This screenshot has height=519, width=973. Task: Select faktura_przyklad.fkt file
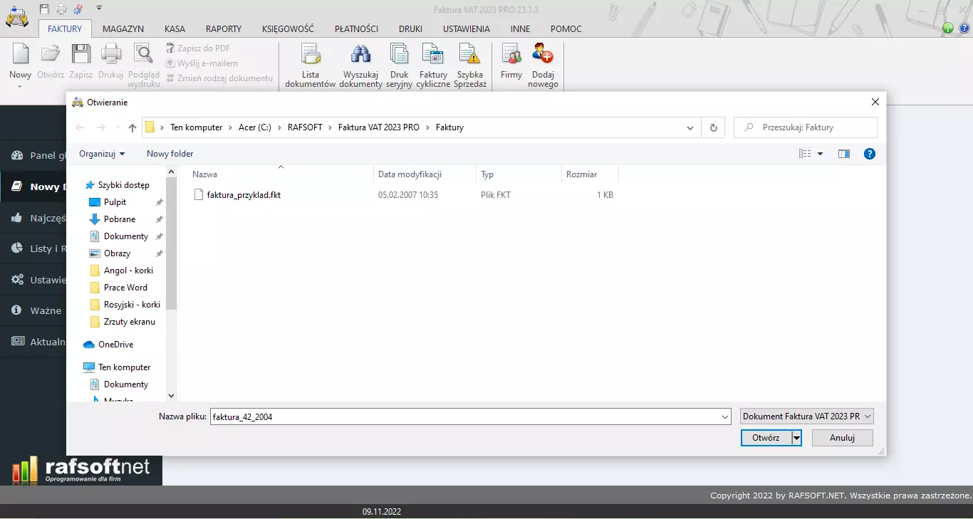[x=244, y=195]
